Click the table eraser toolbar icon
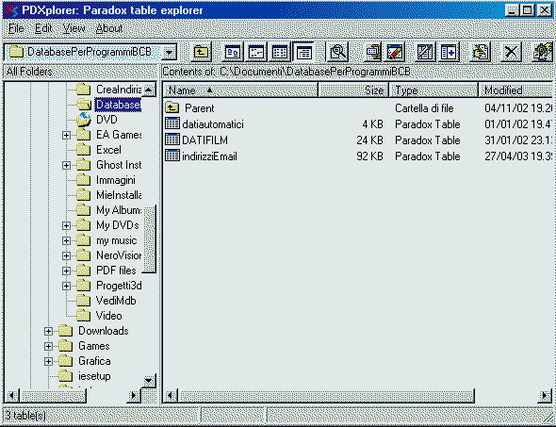 (395, 53)
